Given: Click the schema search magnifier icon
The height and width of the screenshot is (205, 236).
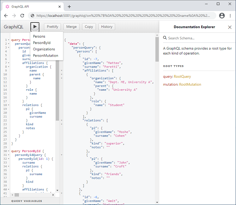Looking at the screenshot, I should pyautogui.click(x=165, y=38).
